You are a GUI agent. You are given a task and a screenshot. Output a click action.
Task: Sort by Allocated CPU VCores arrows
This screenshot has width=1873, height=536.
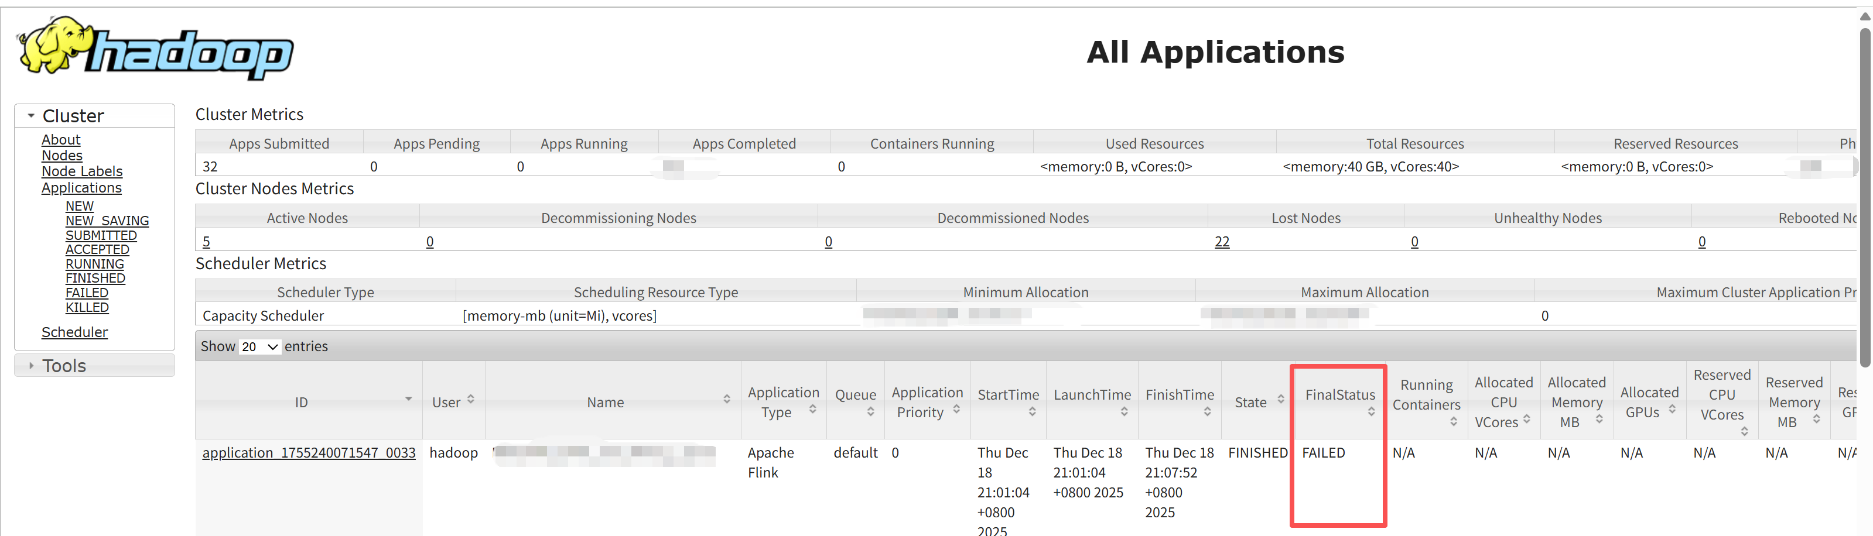tap(1526, 419)
